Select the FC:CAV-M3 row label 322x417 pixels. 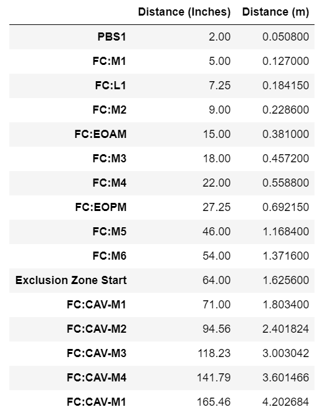[97, 353]
